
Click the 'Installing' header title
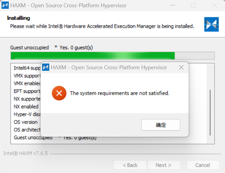point(18,18)
